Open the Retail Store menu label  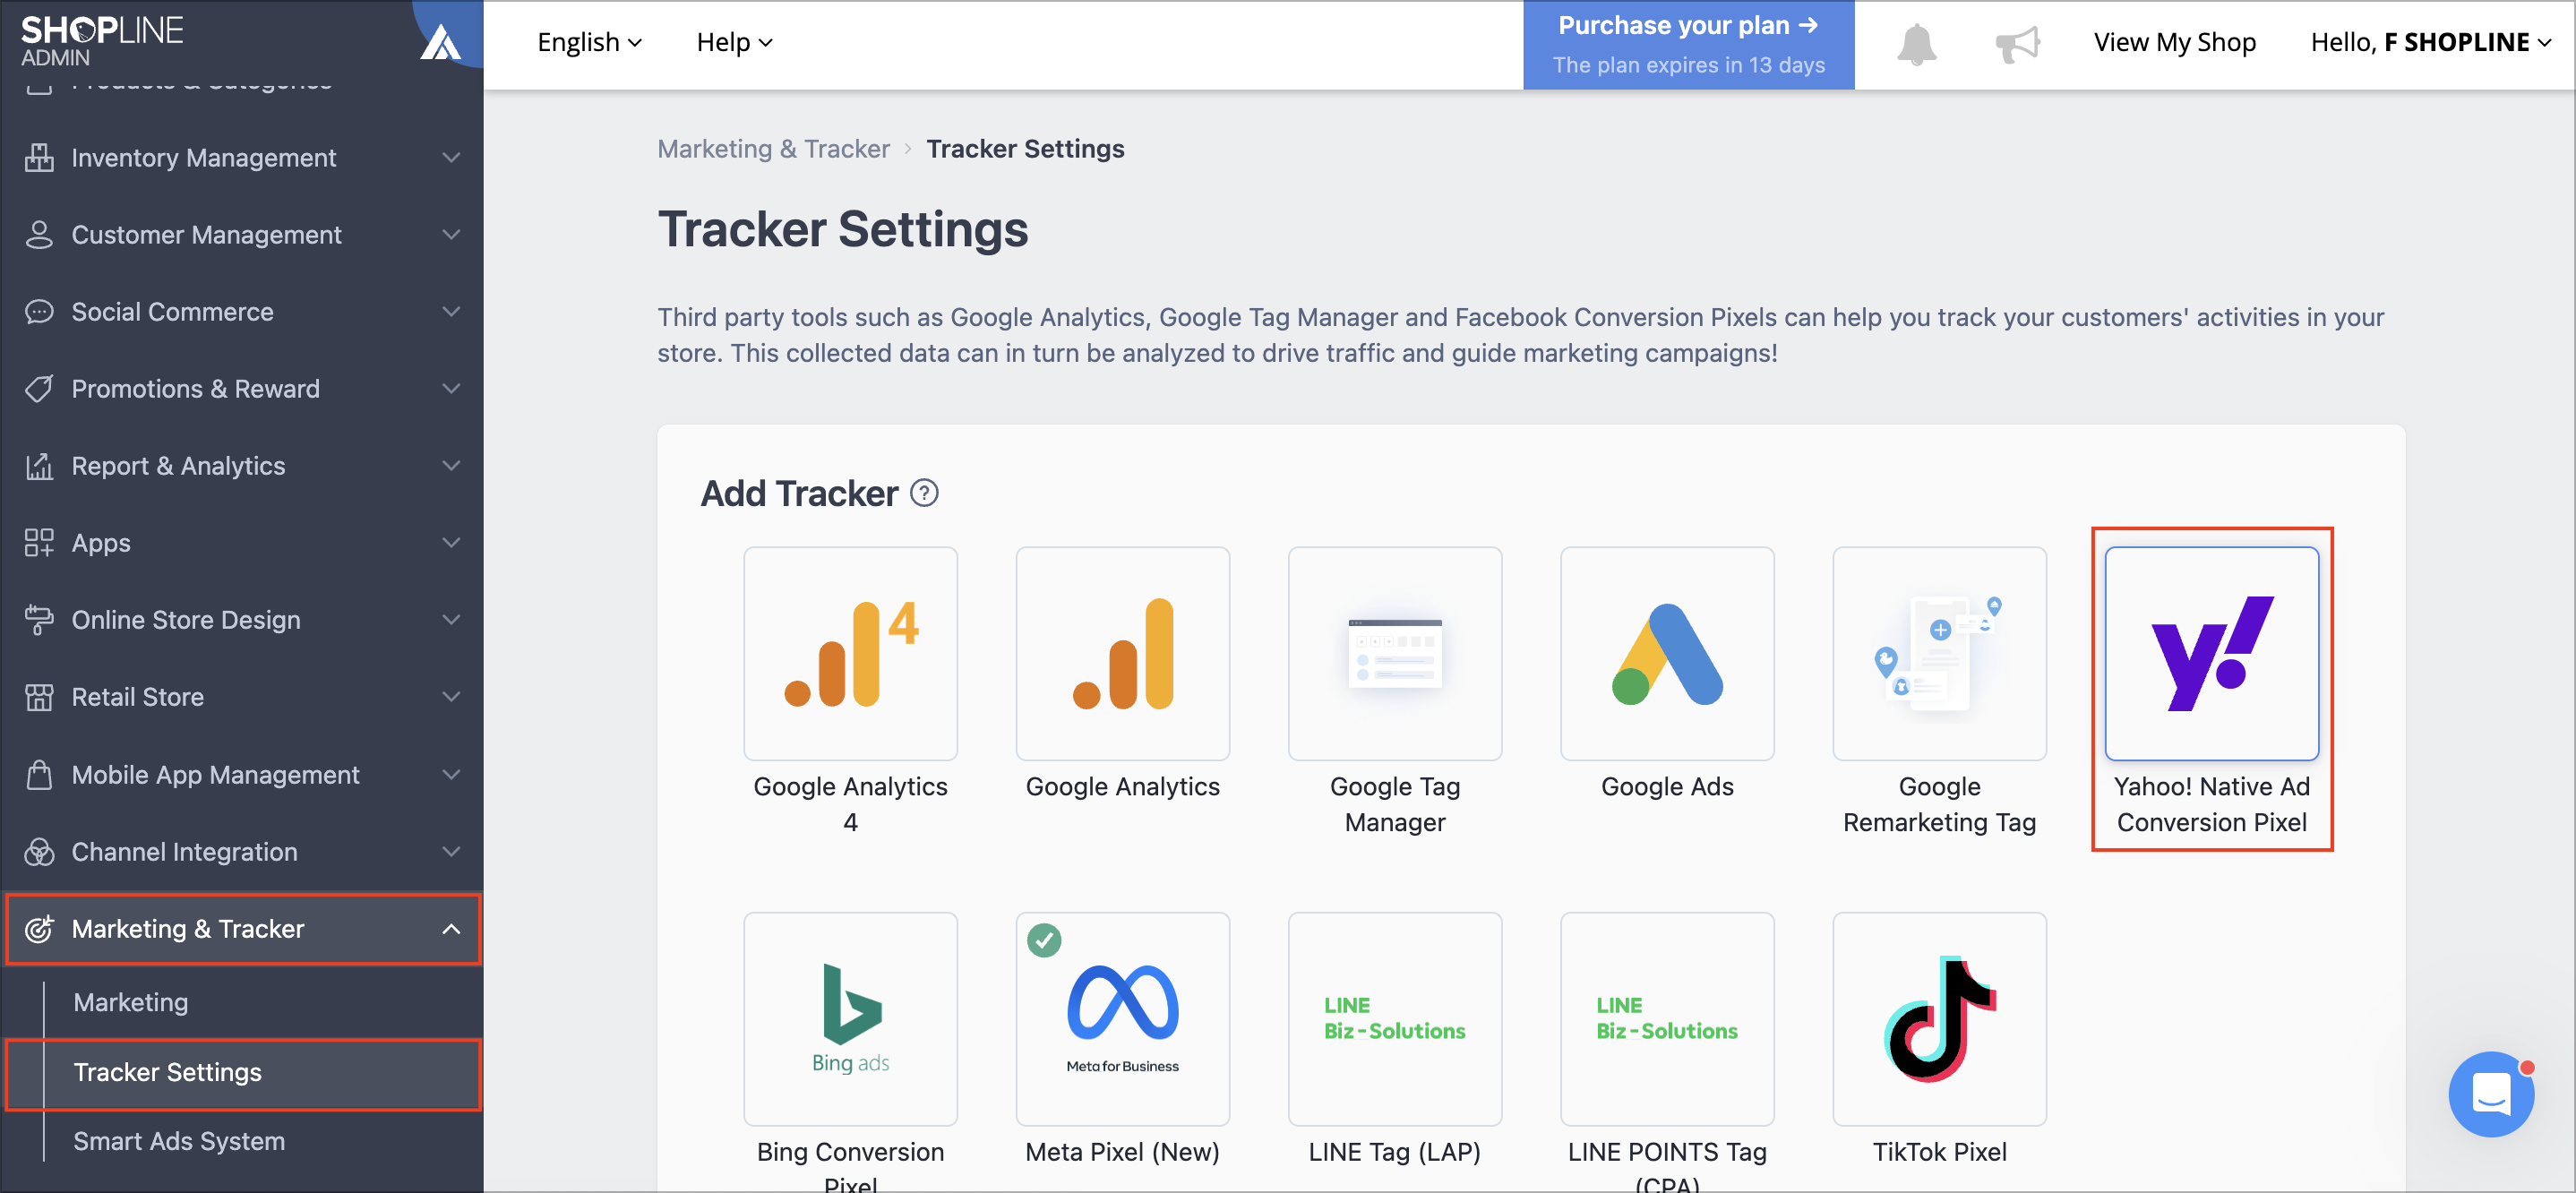click(138, 696)
